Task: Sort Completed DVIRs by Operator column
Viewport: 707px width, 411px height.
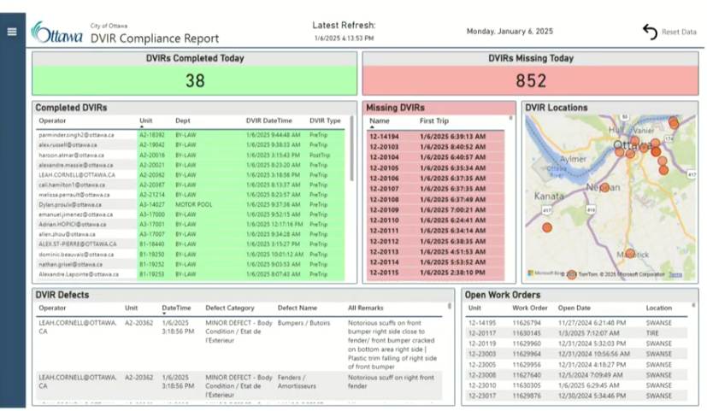Action: pos(52,120)
